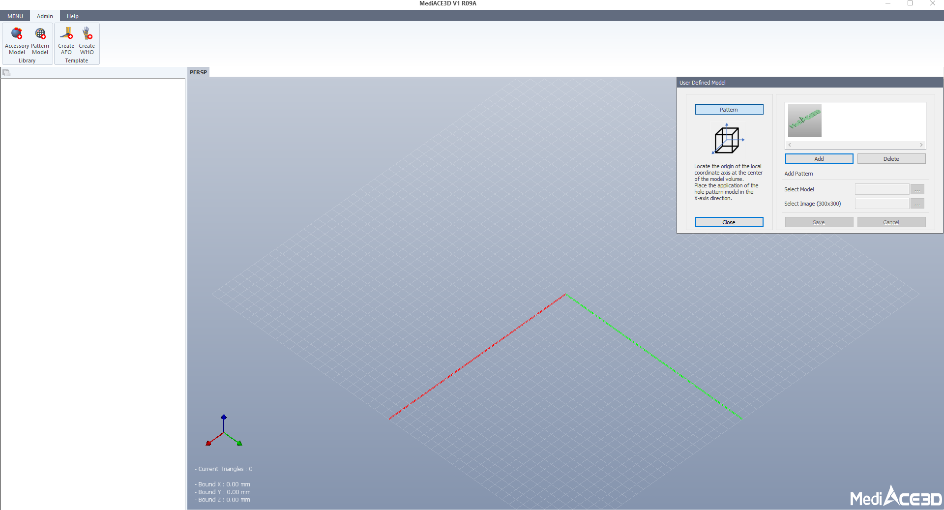Click the local coordinate axis cube image
The image size is (944, 510).
tap(728, 139)
